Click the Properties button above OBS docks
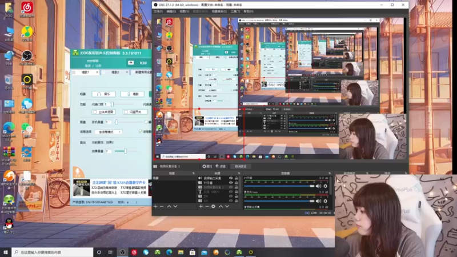 (207, 166)
